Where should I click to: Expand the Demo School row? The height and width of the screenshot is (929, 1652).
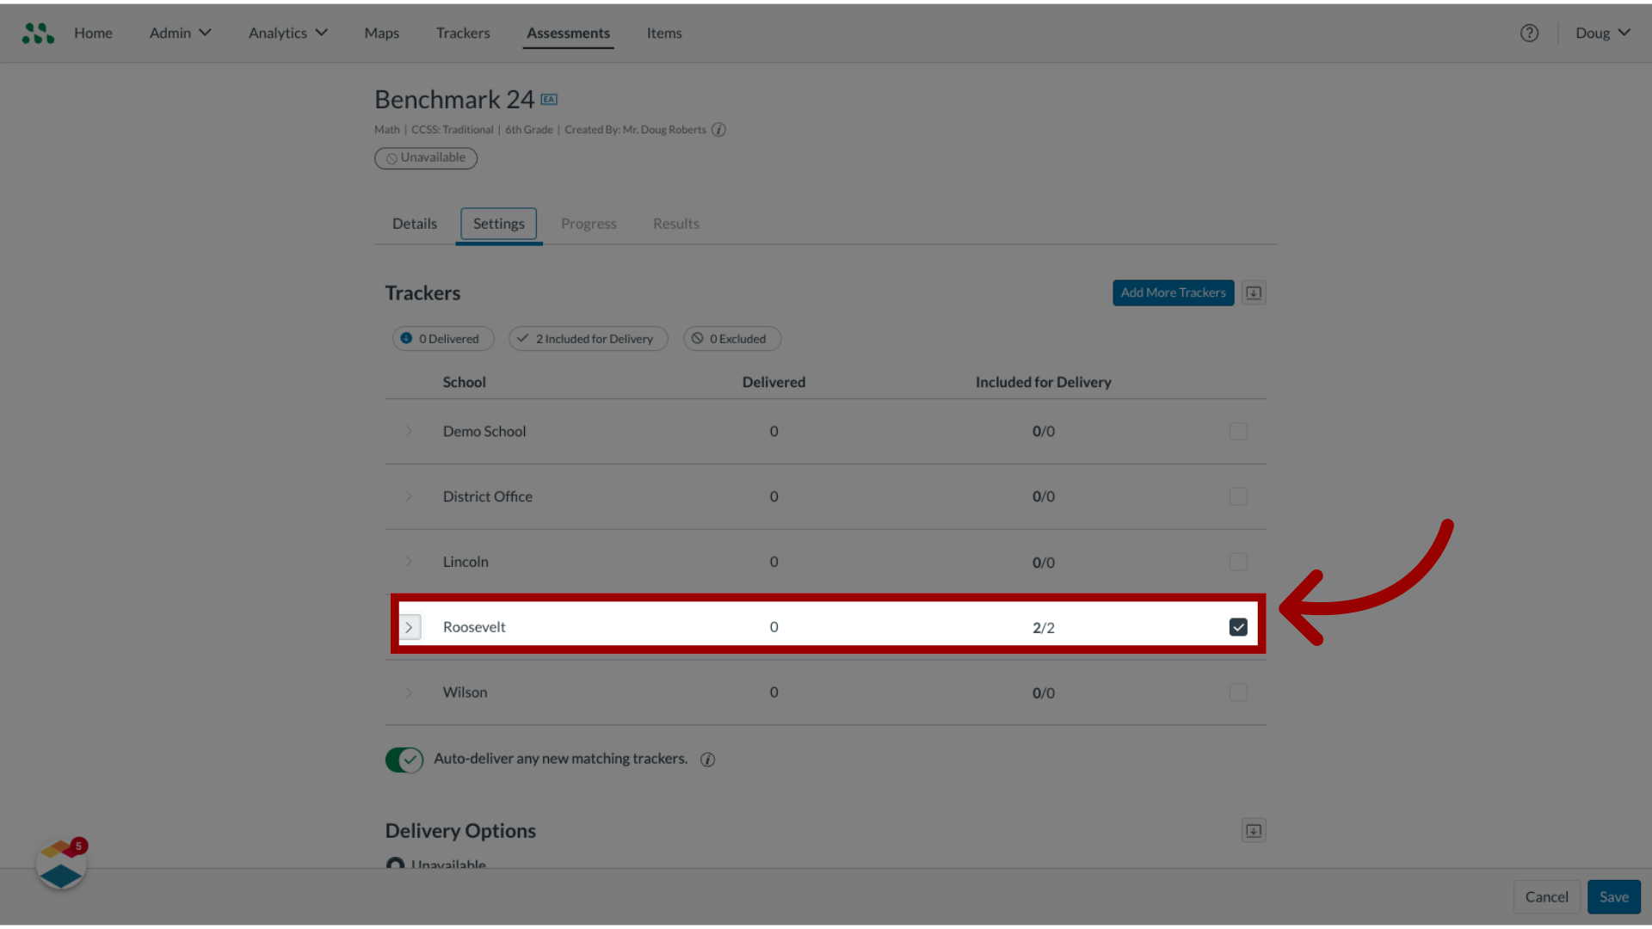[x=410, y=431]
